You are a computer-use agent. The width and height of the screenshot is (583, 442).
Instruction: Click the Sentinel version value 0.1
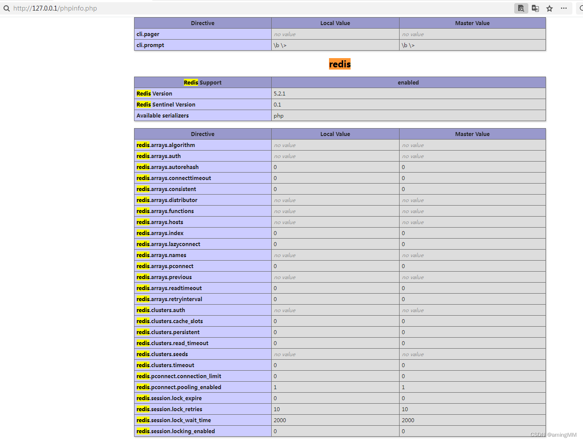(277, 105)
